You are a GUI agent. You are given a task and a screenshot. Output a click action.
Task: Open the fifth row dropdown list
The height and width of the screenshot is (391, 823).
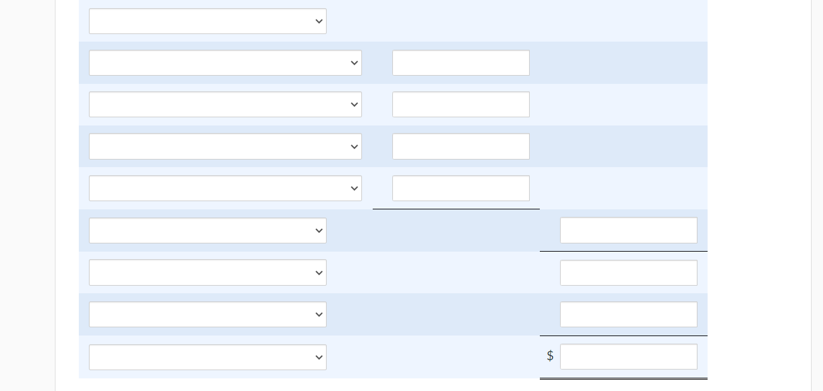[x=225, y=188]
